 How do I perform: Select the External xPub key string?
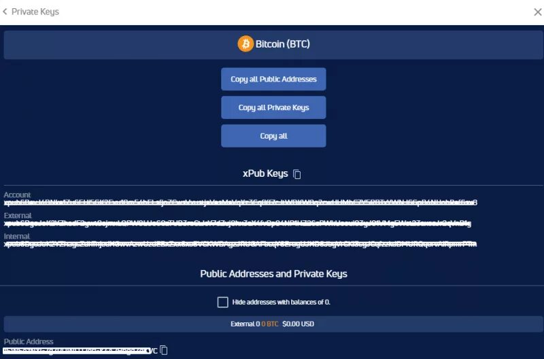pos(237,224)
